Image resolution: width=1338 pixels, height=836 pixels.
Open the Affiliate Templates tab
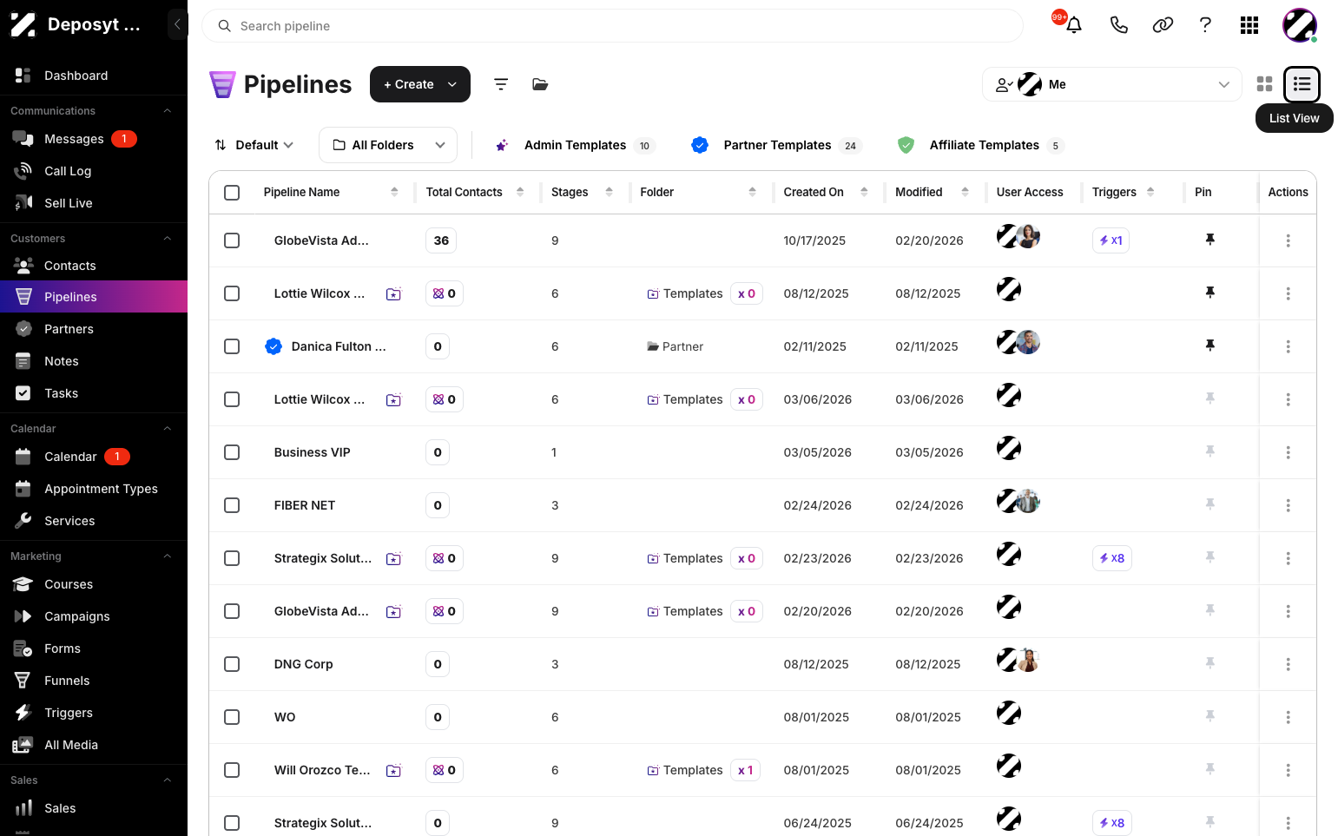[981, 145]
